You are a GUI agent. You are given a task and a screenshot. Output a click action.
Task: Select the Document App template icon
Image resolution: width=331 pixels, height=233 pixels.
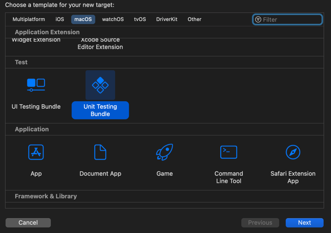click(100, 152)
